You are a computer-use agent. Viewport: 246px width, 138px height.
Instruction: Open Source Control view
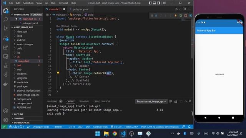(6, 29)
